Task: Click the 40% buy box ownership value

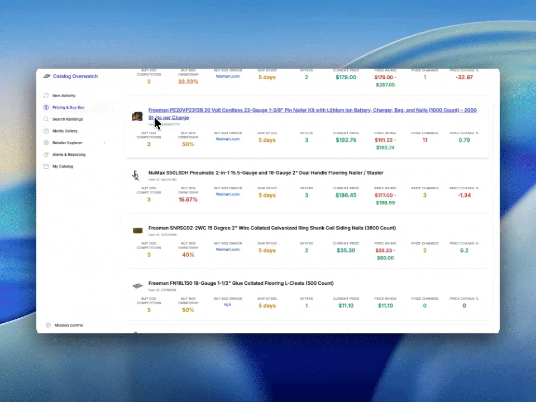Action: tap(188, 255)
